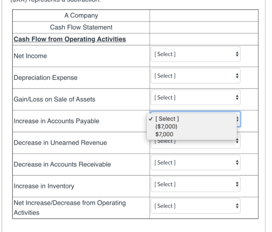Click the Decrease in Unearned Revenue label
The image size is (272, 232).
(60, 143)
